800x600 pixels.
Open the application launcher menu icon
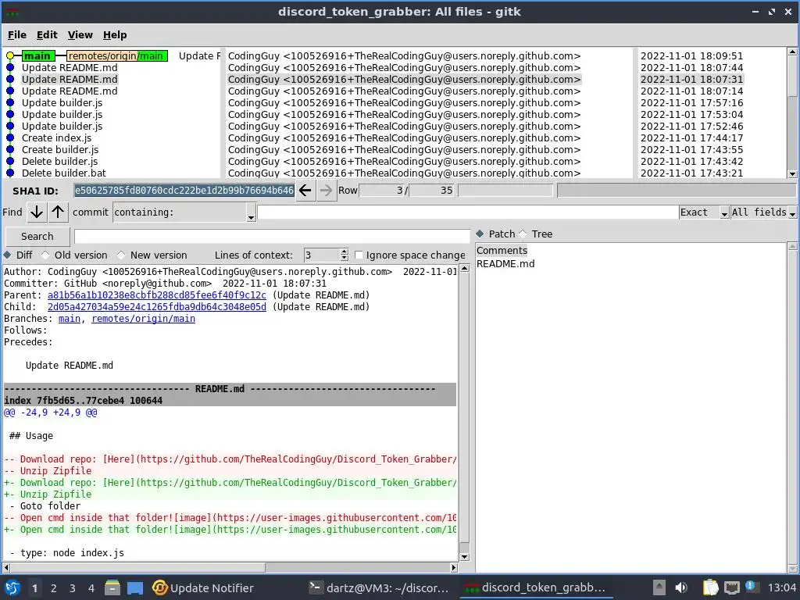(12, 587)
